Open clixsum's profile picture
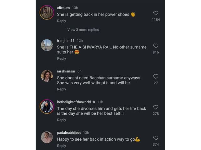The image size is (201, 150). pyautogui.click(x=47, y=12)
